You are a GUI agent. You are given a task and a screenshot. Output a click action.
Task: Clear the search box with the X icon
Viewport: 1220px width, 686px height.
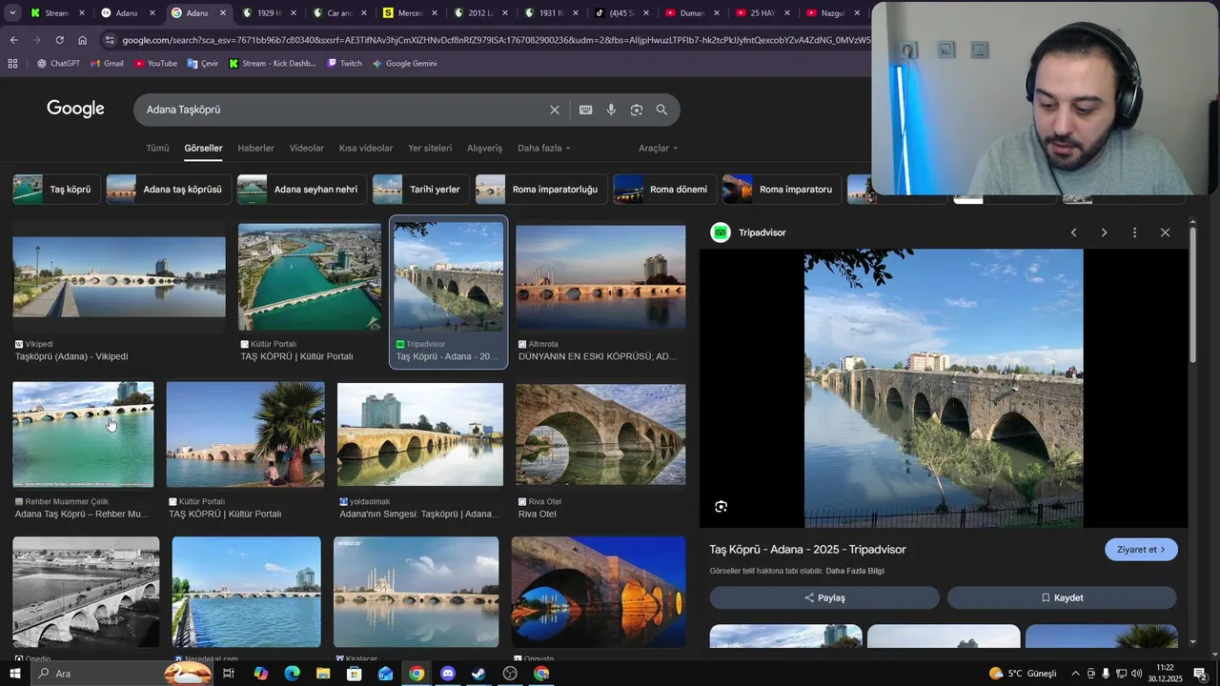(x=555, y=110)
